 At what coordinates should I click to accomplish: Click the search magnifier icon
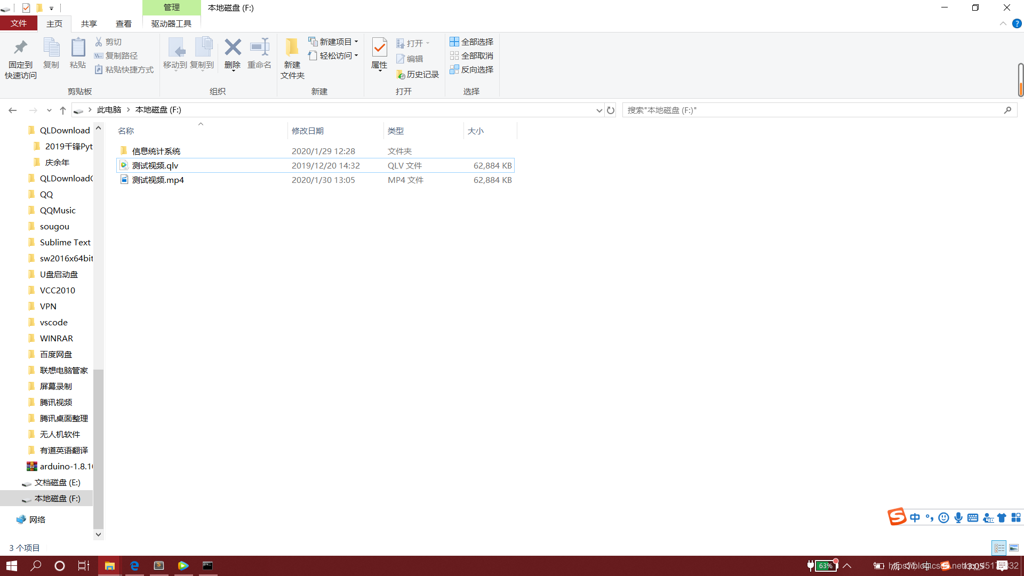[1007, 110]
